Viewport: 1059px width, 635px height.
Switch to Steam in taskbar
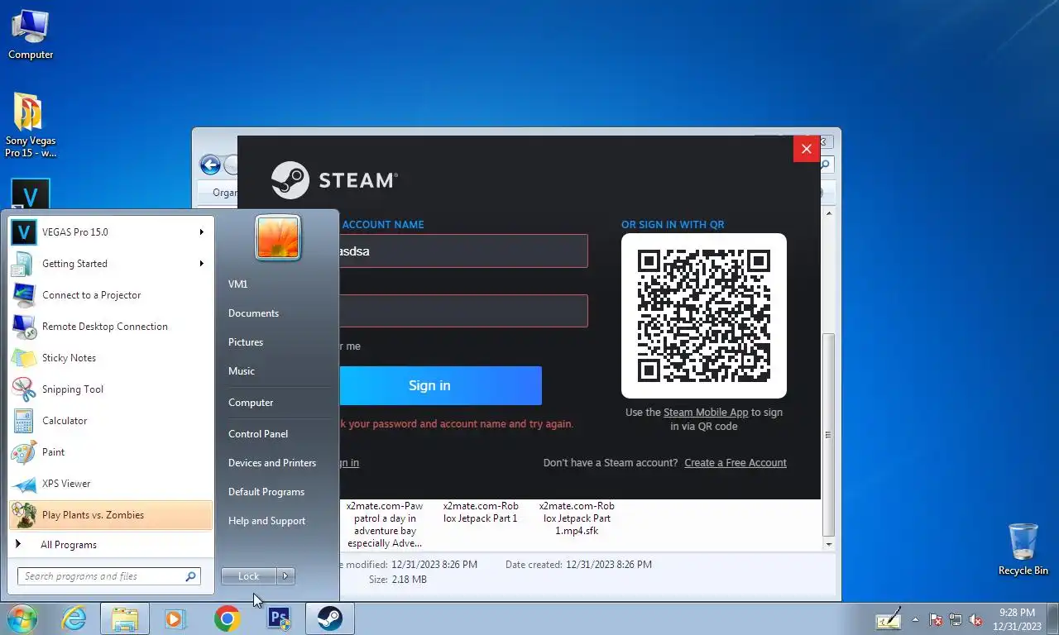(330, 618)
